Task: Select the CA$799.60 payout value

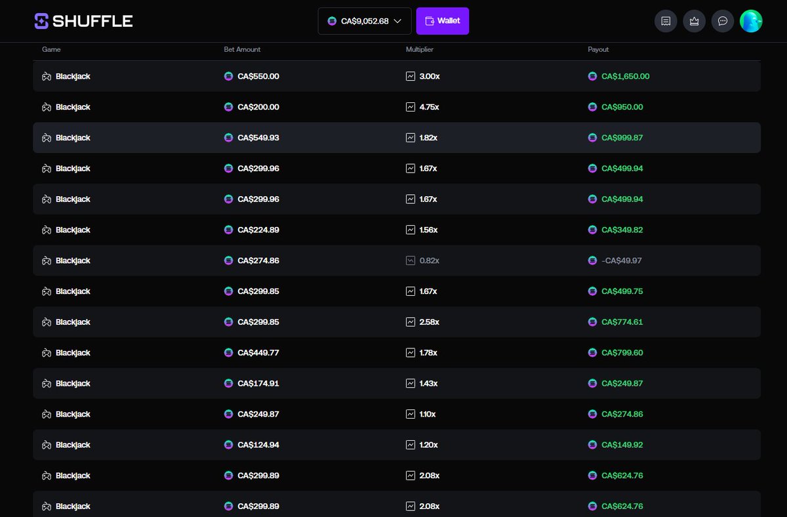Action: click(x=622, y=352)
